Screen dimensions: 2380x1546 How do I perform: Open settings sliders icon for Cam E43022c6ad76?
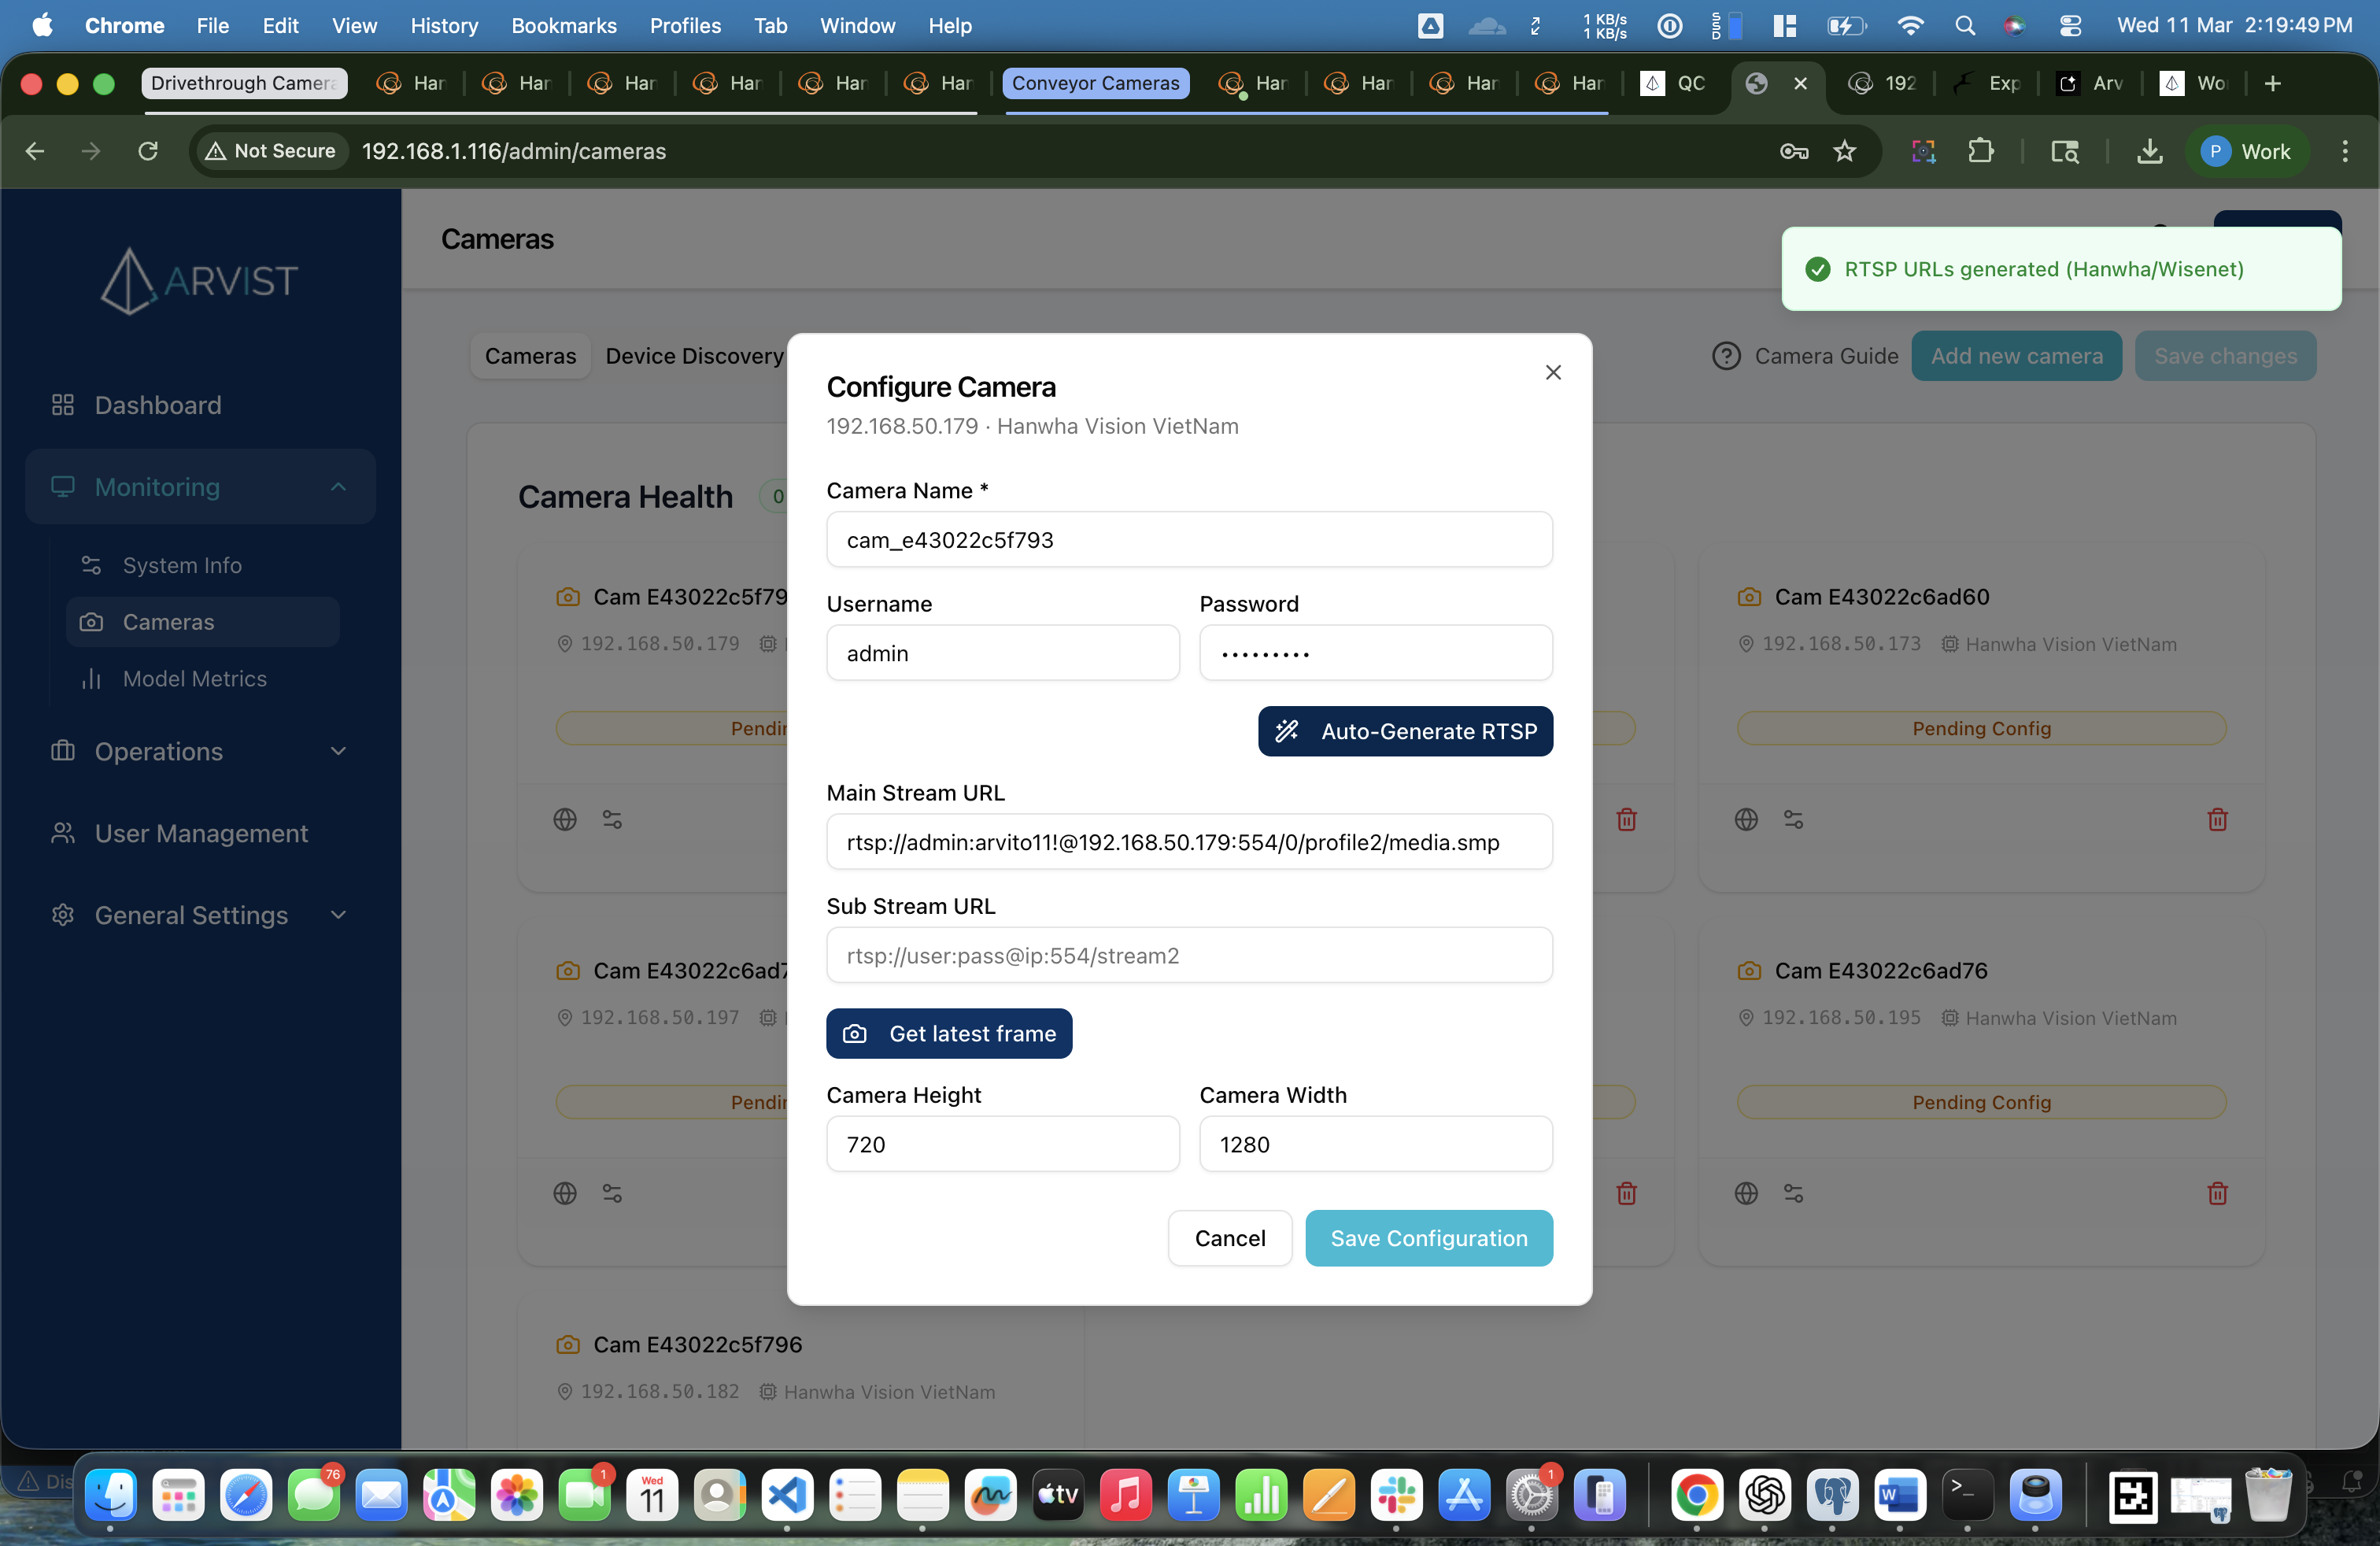coord(1793,1193)
